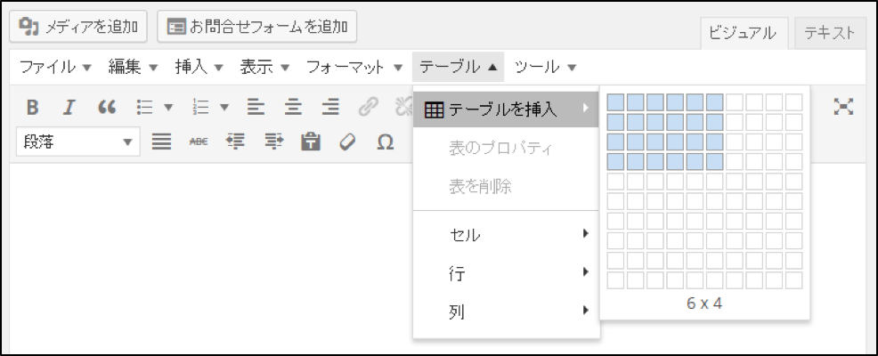The image size is (878, 356).
Task: Click the strikethrough ABC icon
Action: point(199,142)
